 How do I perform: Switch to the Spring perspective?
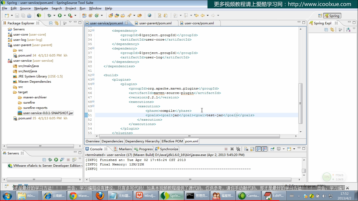[x=332, y=16]
